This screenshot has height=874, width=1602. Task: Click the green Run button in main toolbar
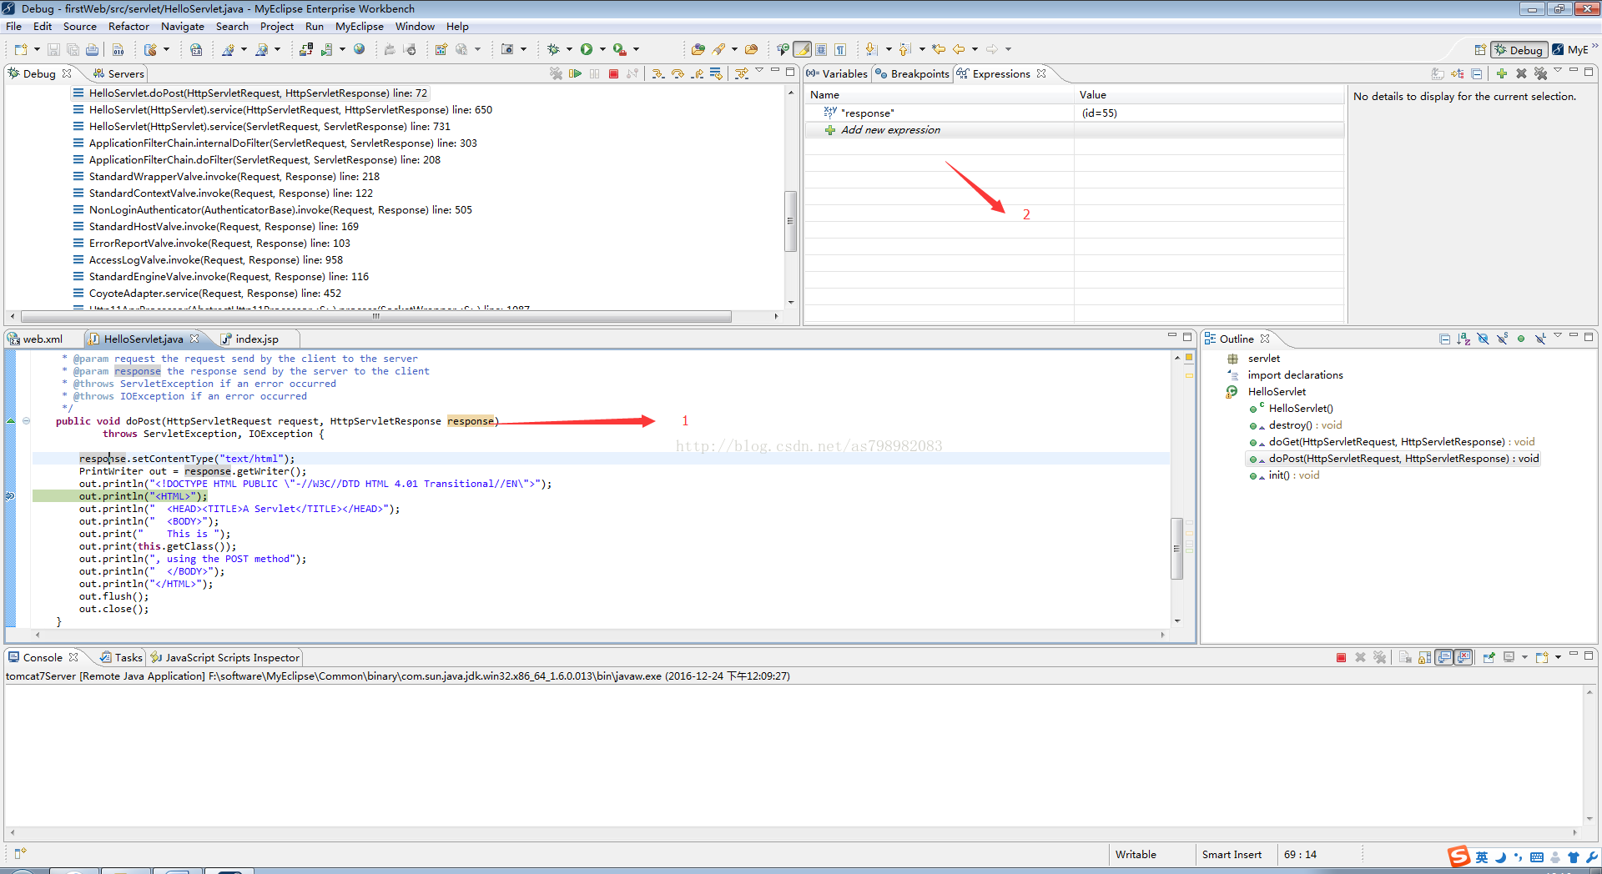[x=587, y=50]
